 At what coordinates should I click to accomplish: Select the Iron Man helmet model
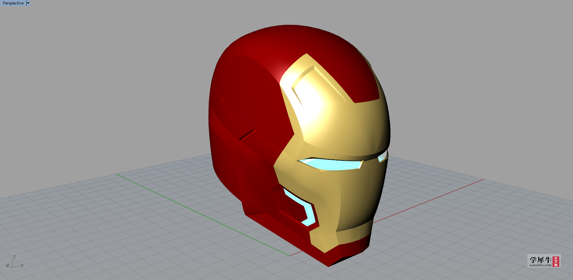coord(300,146)
